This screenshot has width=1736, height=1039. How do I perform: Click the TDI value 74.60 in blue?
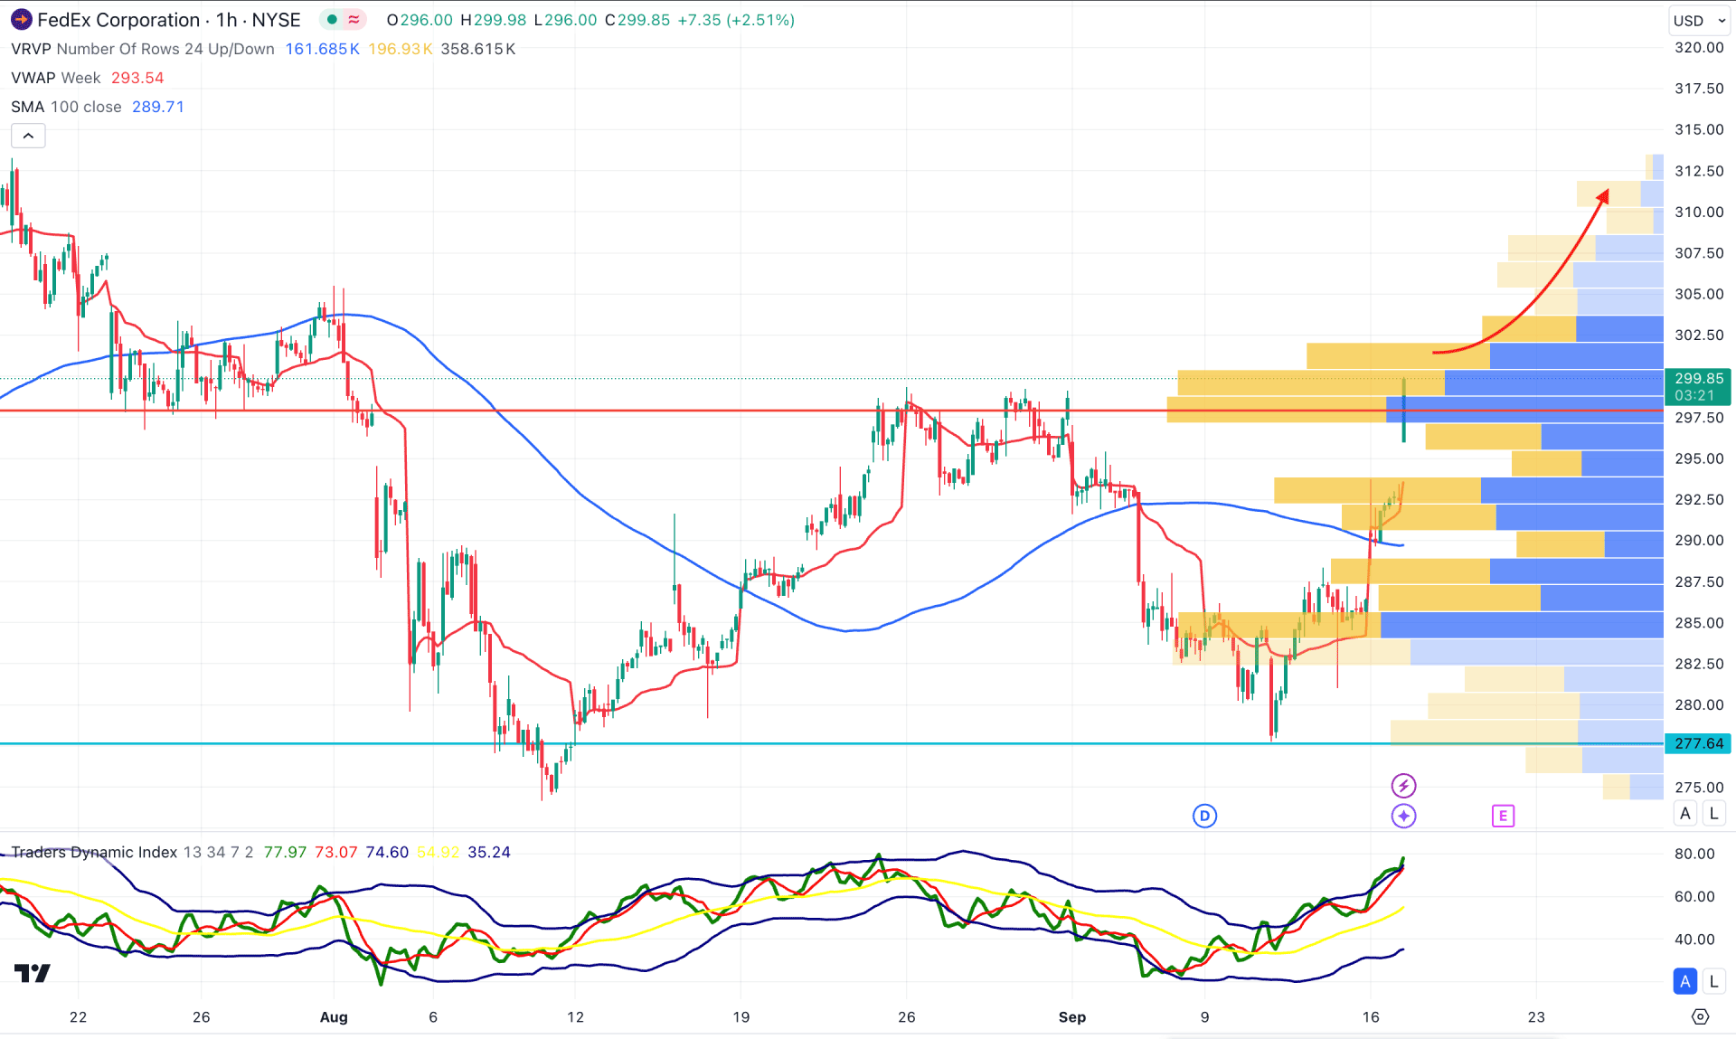click(387, 852)
